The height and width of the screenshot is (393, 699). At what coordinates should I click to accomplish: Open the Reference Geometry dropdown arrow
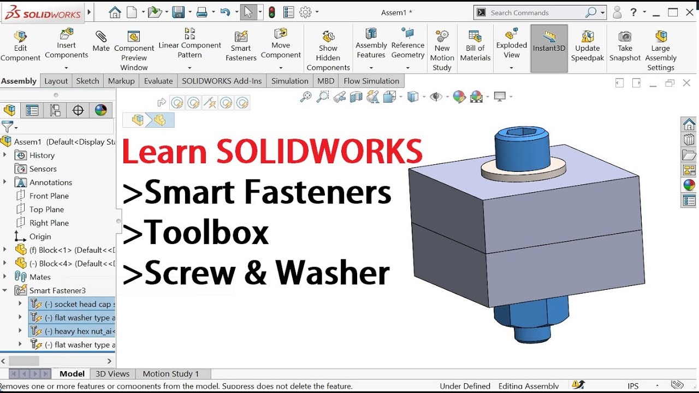click(x=407, y=68)
